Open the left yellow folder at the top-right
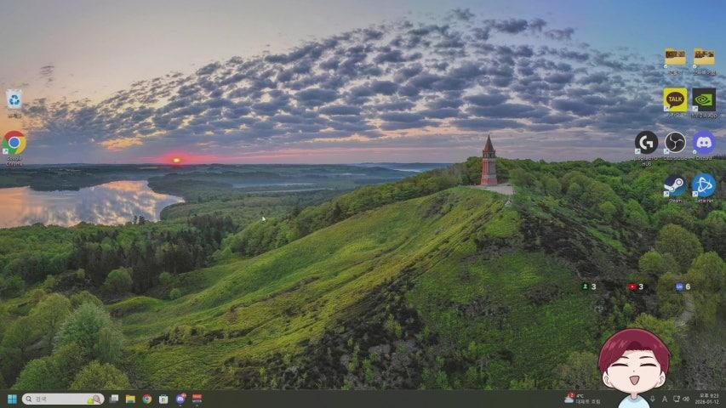The image size is (726, 408). click(675, 59)
